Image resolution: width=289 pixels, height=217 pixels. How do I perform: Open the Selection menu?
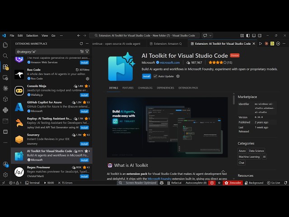[x=32, y=35]
